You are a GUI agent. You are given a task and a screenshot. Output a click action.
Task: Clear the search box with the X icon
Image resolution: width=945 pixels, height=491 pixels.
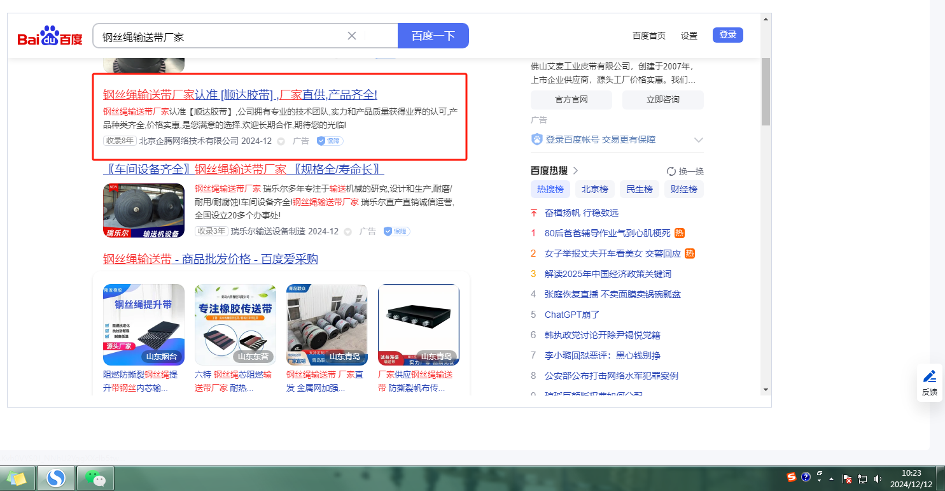[351, 36]
